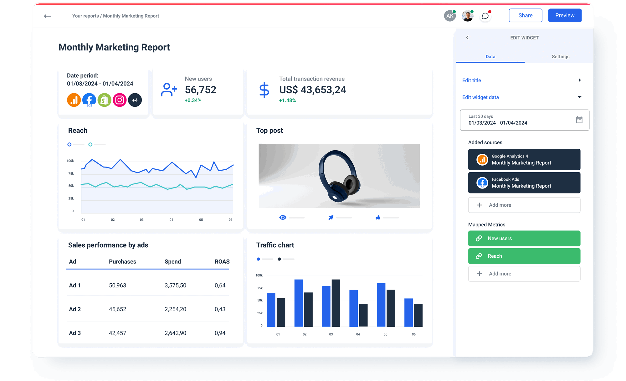Screen dimensions: 626x381
Task: Select the Google Analytics source icon
Action: (74, 100)
